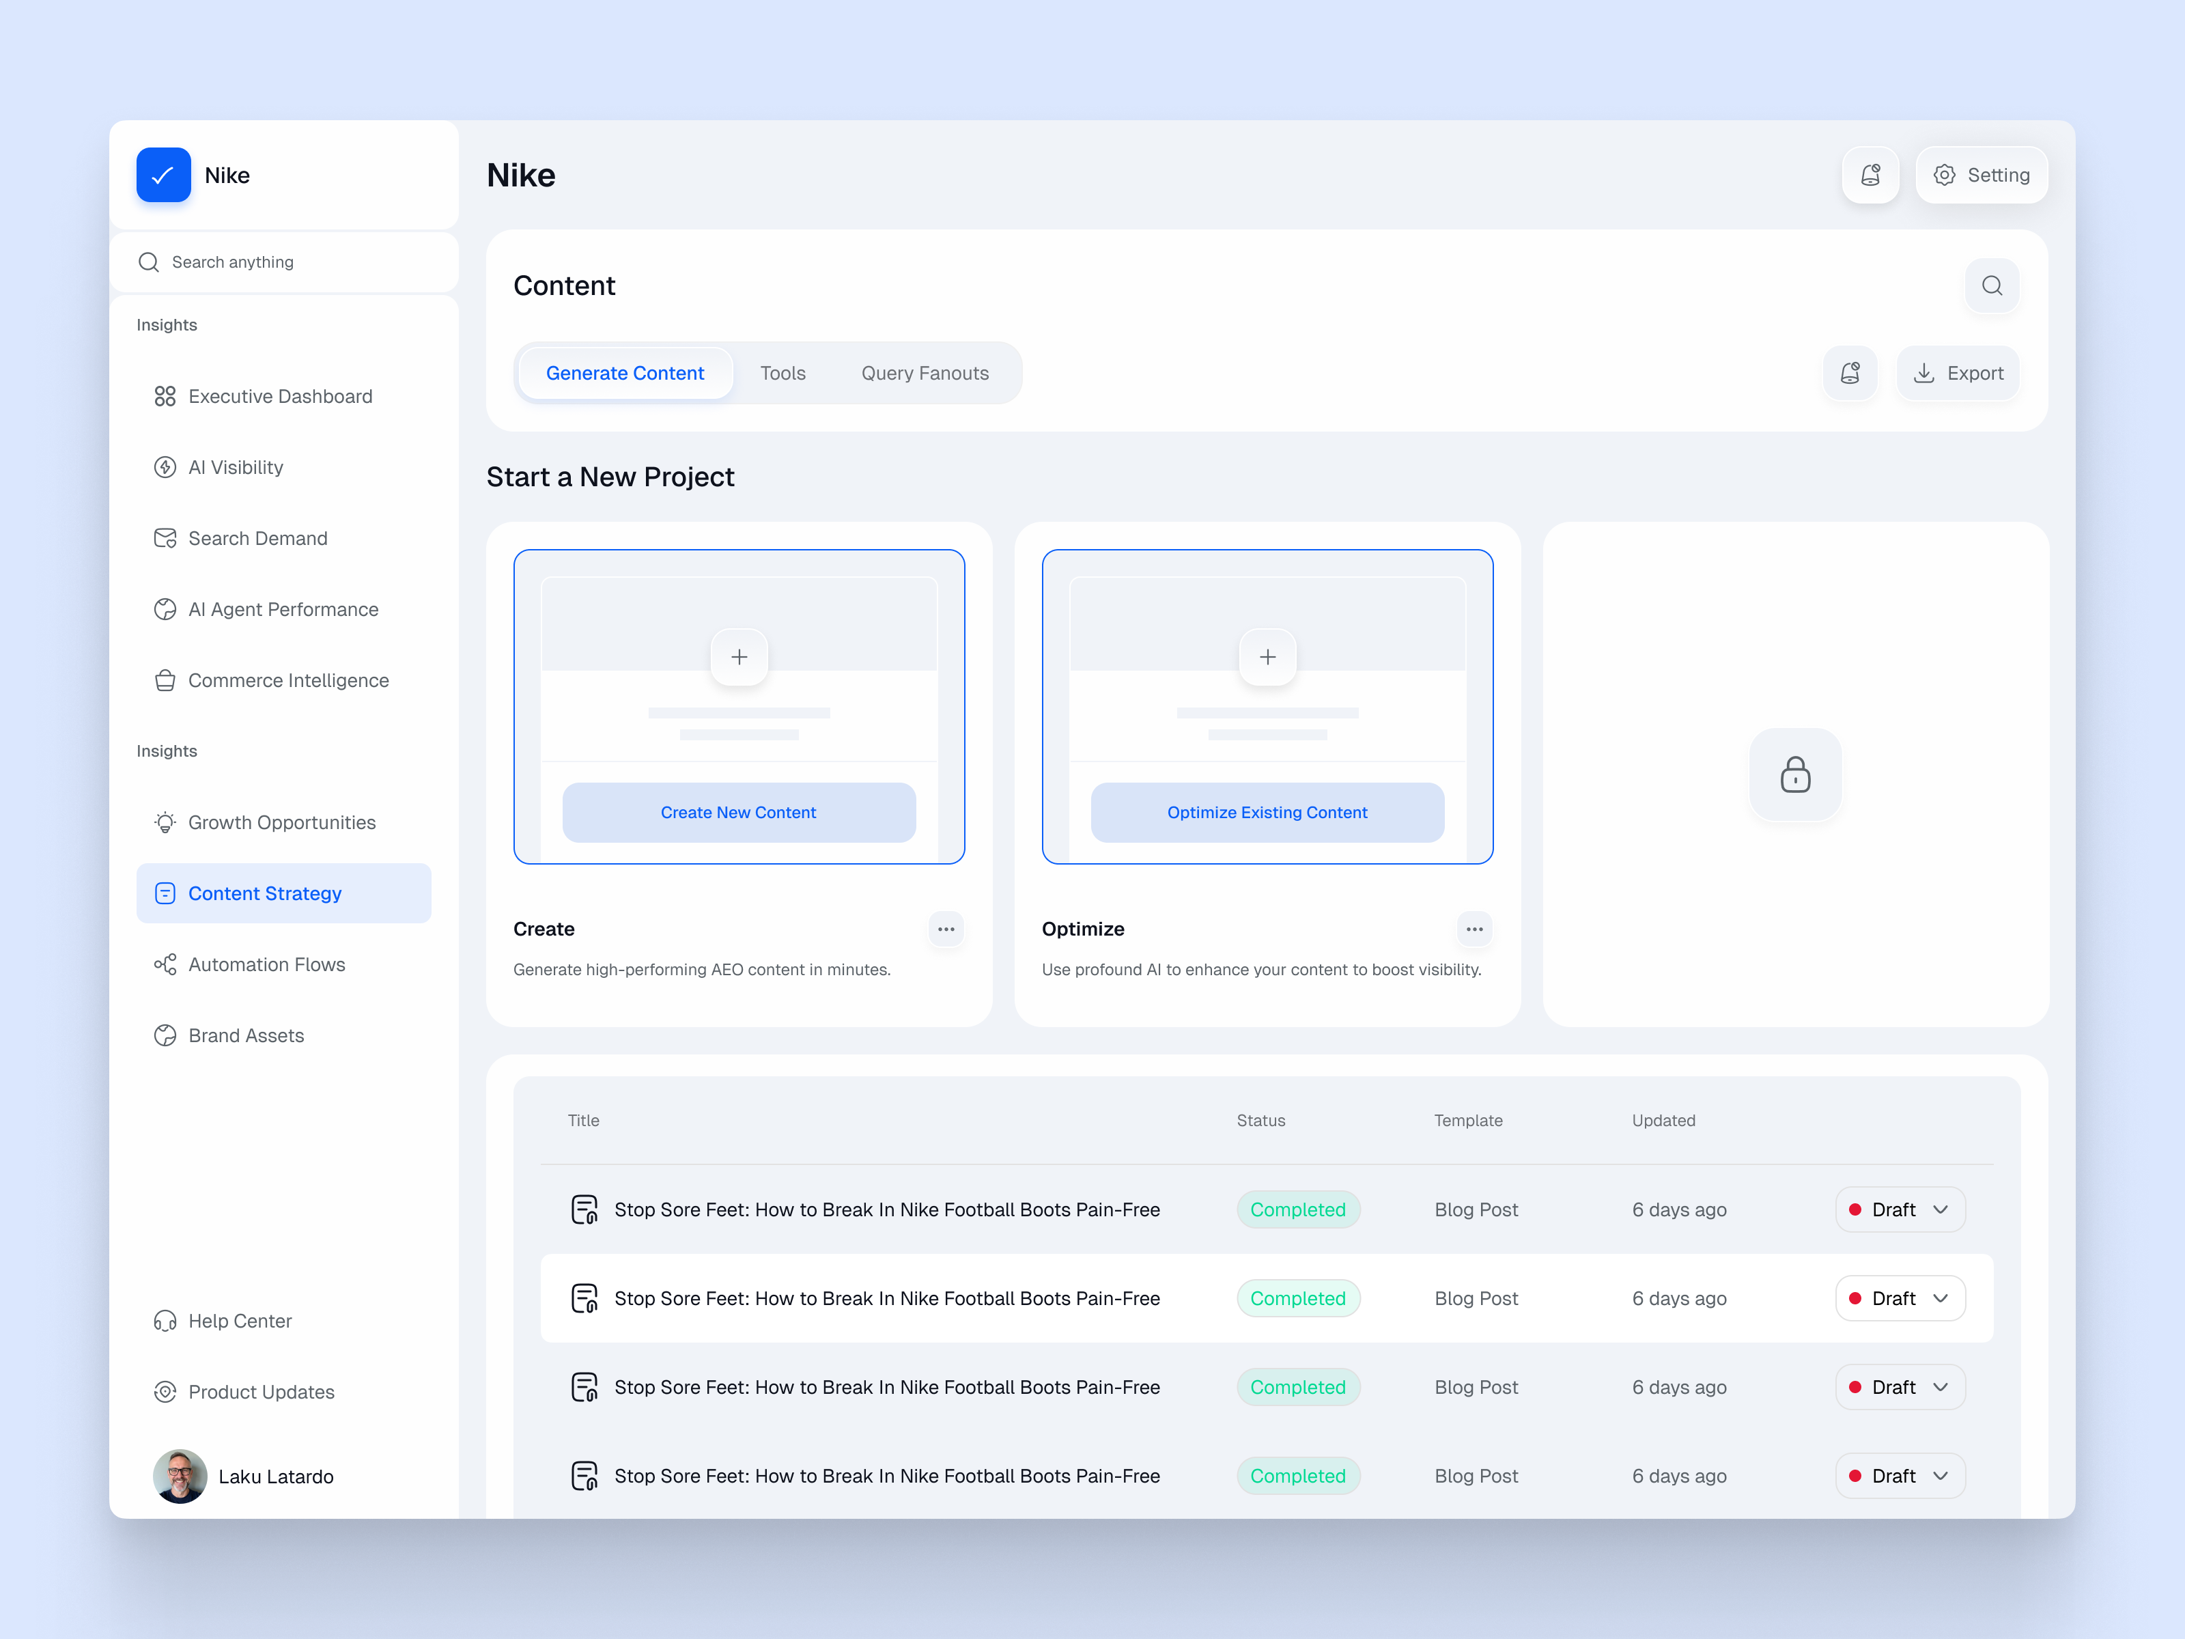Open Executive Dashboard from the sidebar
The image size is (2185, 1639).
[x=283, y=396]
